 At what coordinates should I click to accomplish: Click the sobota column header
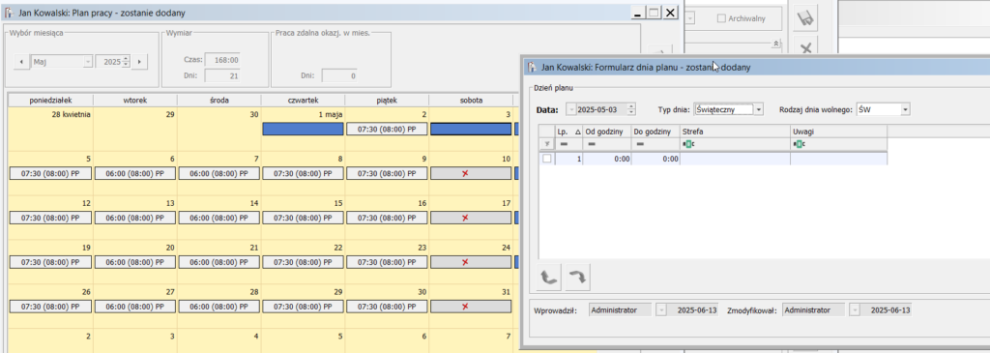471,100
